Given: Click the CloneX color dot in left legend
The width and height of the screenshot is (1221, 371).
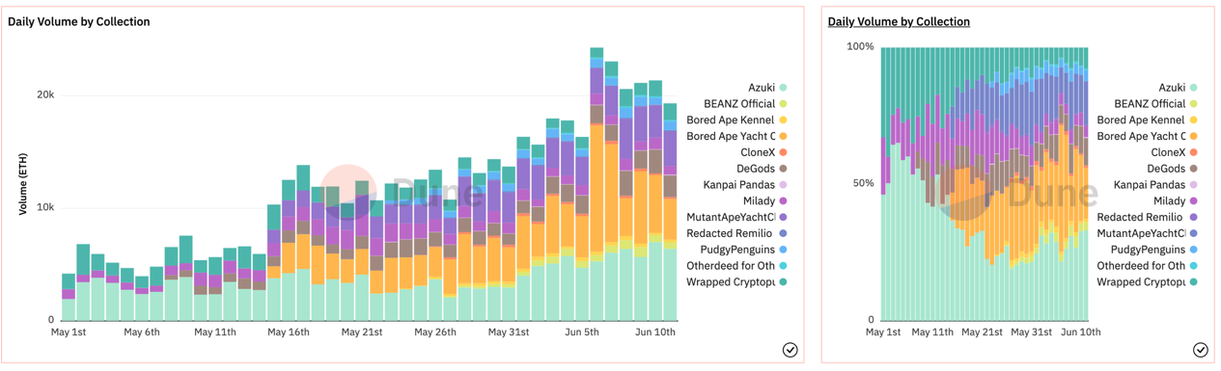Looking at the screenshot, I should tap(784, 152).
